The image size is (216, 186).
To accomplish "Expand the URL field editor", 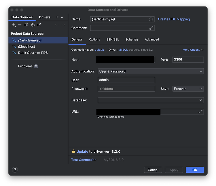I will (x=200, y=112).
